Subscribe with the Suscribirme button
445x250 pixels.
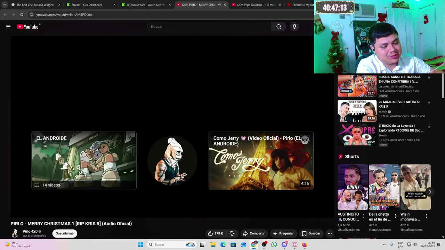click(x=65, y=233)
